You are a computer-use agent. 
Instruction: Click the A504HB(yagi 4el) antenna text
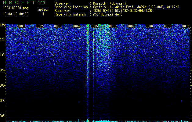(x=108, y=14)
